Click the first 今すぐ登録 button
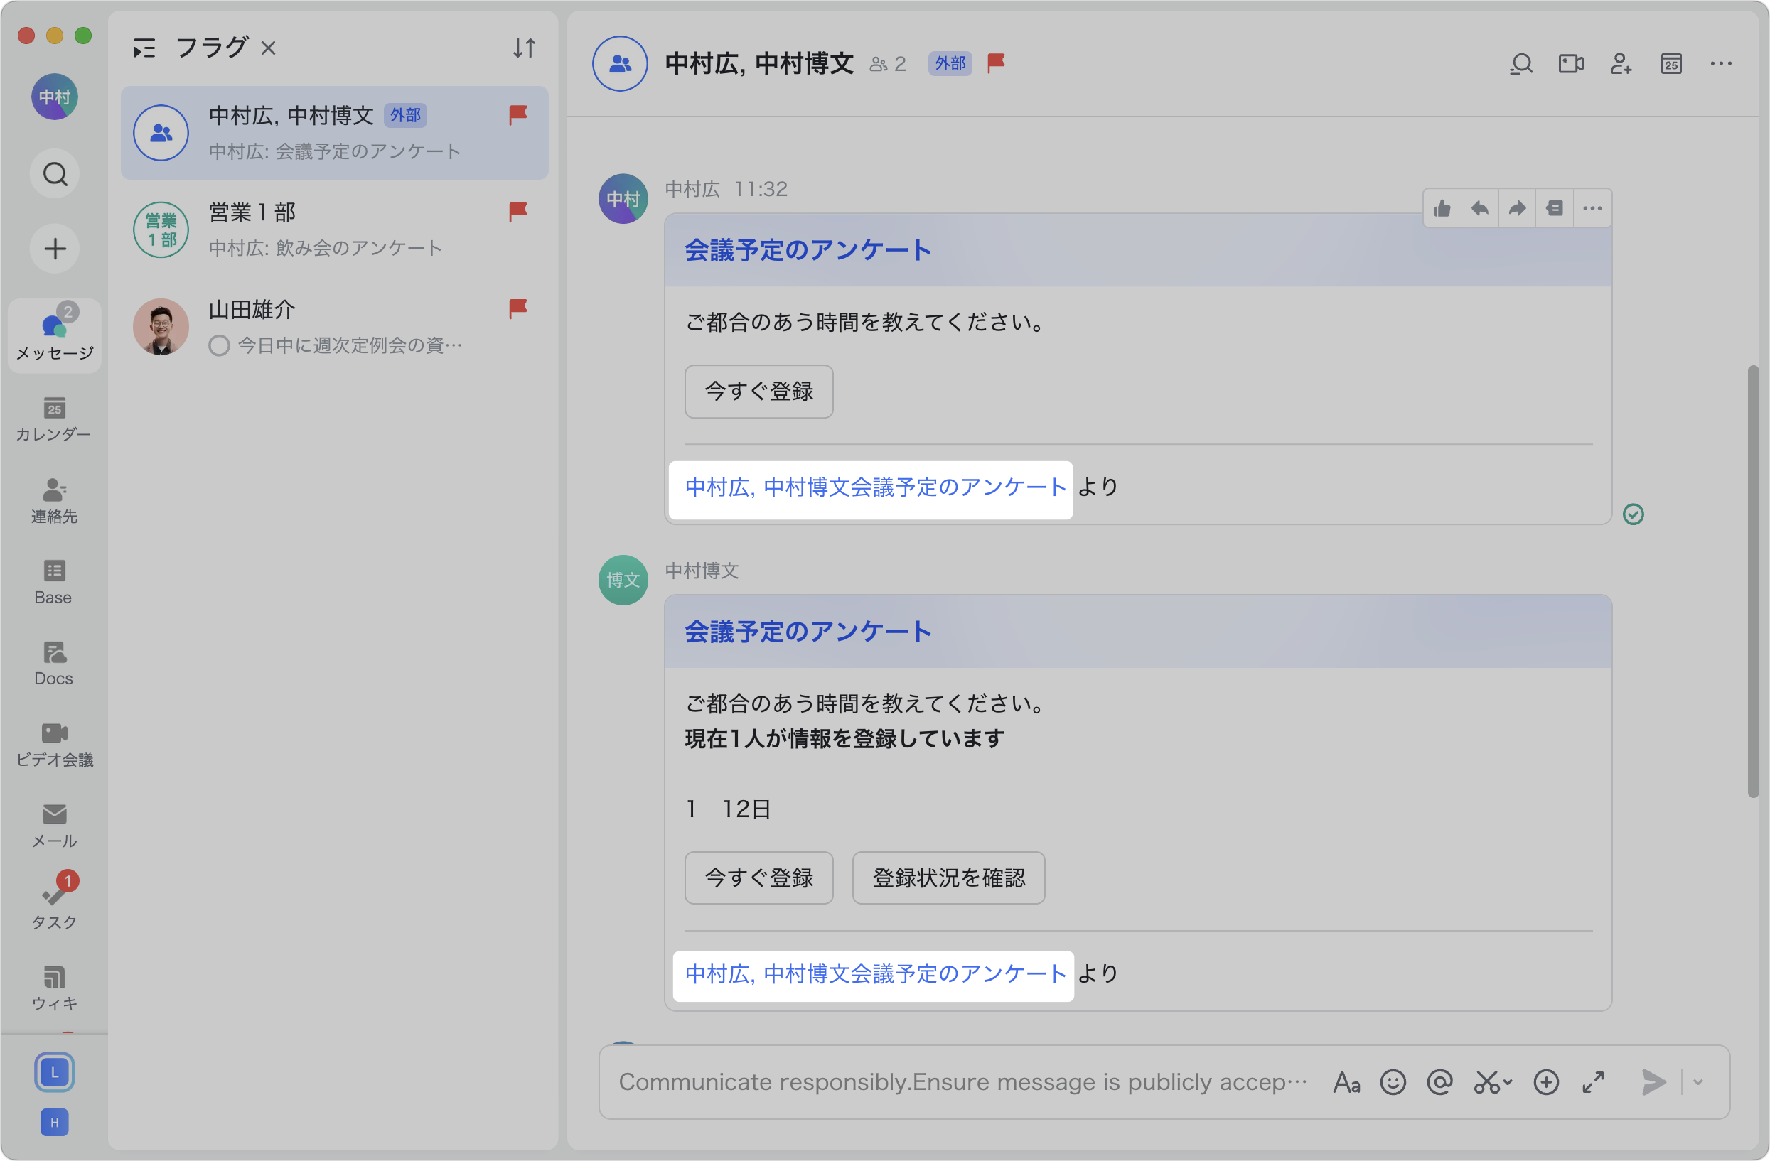The height and width of the screenshot is (1161, 1770). [758, 391]
